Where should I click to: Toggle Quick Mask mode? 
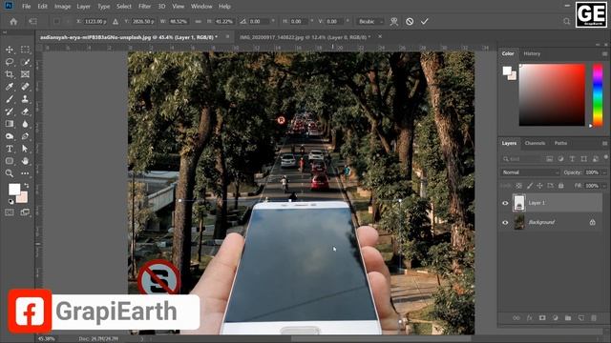(10, 212)
